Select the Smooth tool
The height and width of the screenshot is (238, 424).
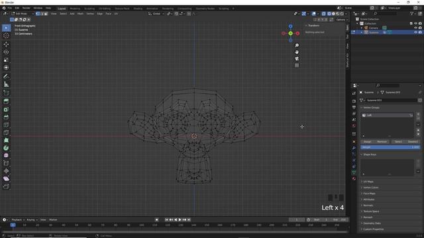click(x=6, y=155)
